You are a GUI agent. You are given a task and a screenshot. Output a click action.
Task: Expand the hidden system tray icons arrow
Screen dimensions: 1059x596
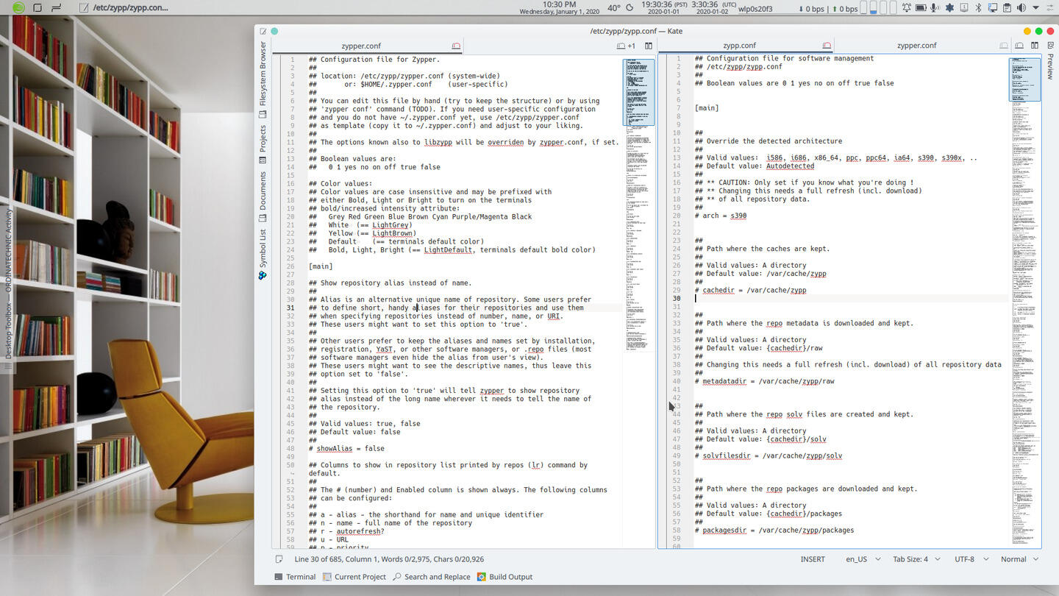1035,7
